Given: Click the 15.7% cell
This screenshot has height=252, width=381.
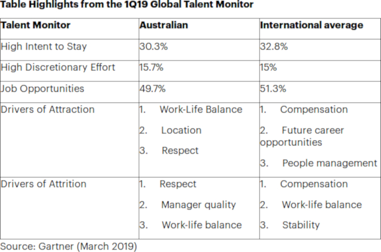Looking at the screenshot, I should [153, 67].
